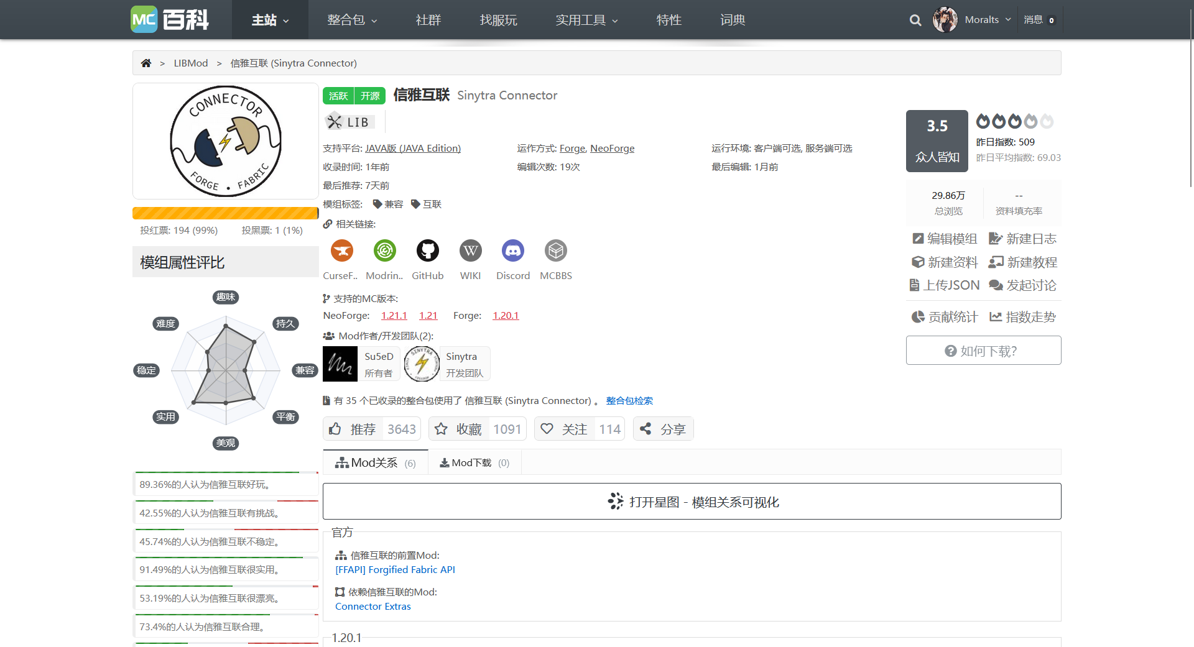Expand the 主站 dropdown menu
The image size is (1194, 647).
click(x=270, y=20)
